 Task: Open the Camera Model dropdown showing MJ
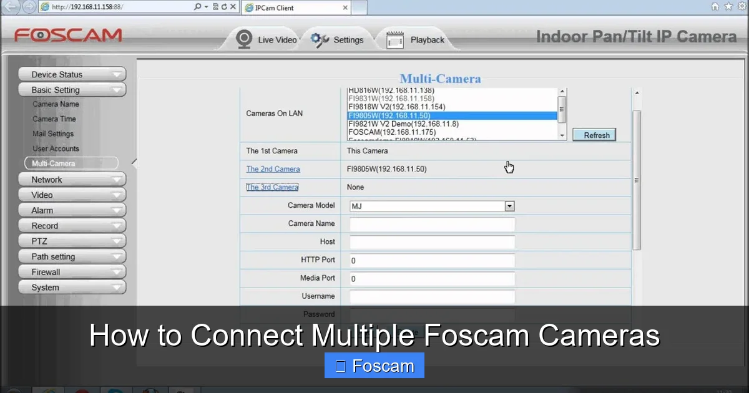(x=509, y=206)
